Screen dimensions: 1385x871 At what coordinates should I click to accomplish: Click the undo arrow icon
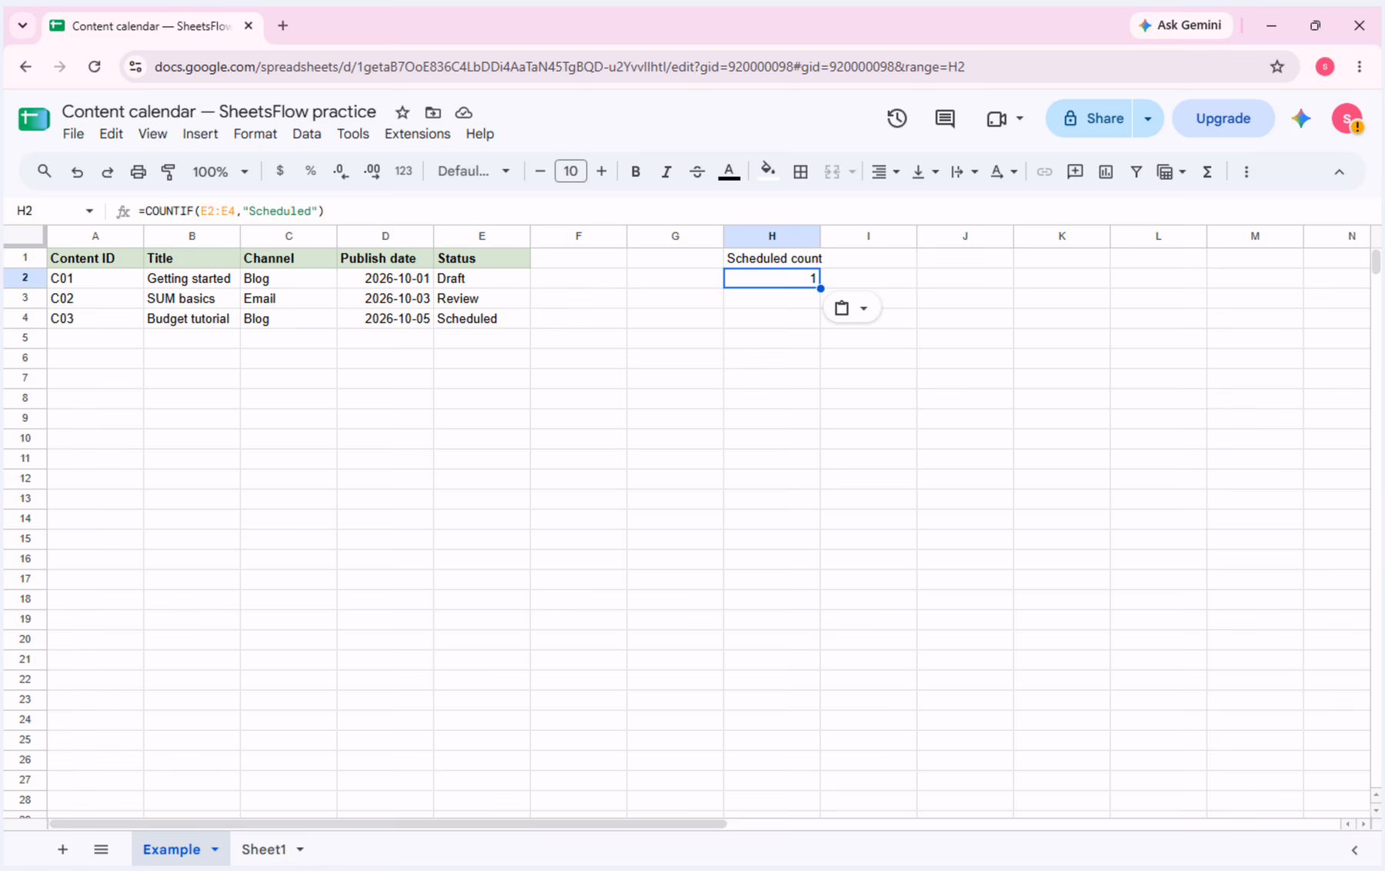pos(76,172)
